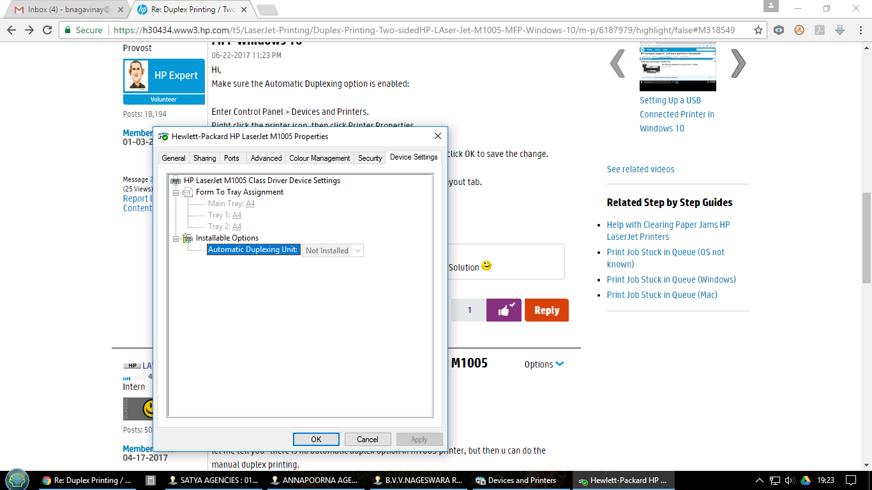Click OK in the Properties dialog

pos(316,440)
